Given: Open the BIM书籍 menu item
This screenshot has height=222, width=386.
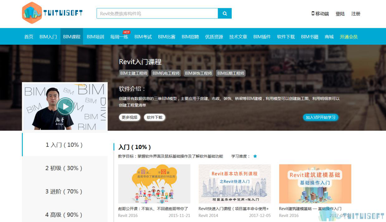Looking at the screenshot, I should click(x=310, y=37).
